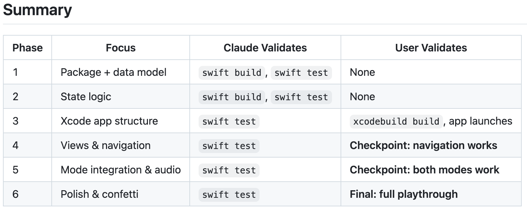Click swift test code in State logic row
The image size is (527, 209).
301,97
